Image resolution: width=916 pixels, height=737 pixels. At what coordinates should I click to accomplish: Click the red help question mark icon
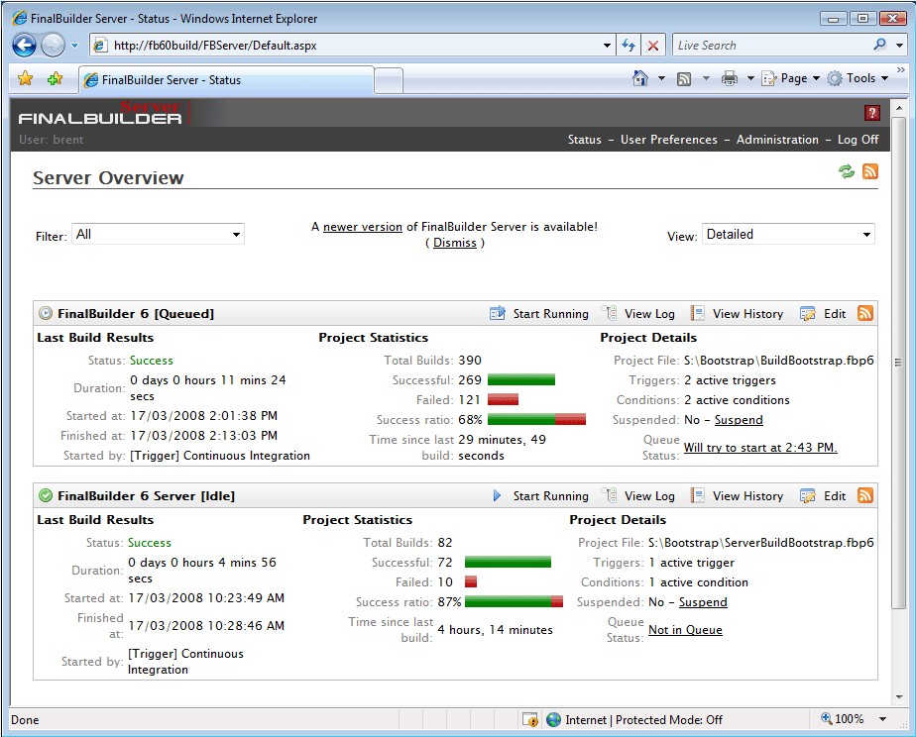click(x=871, y=113)
